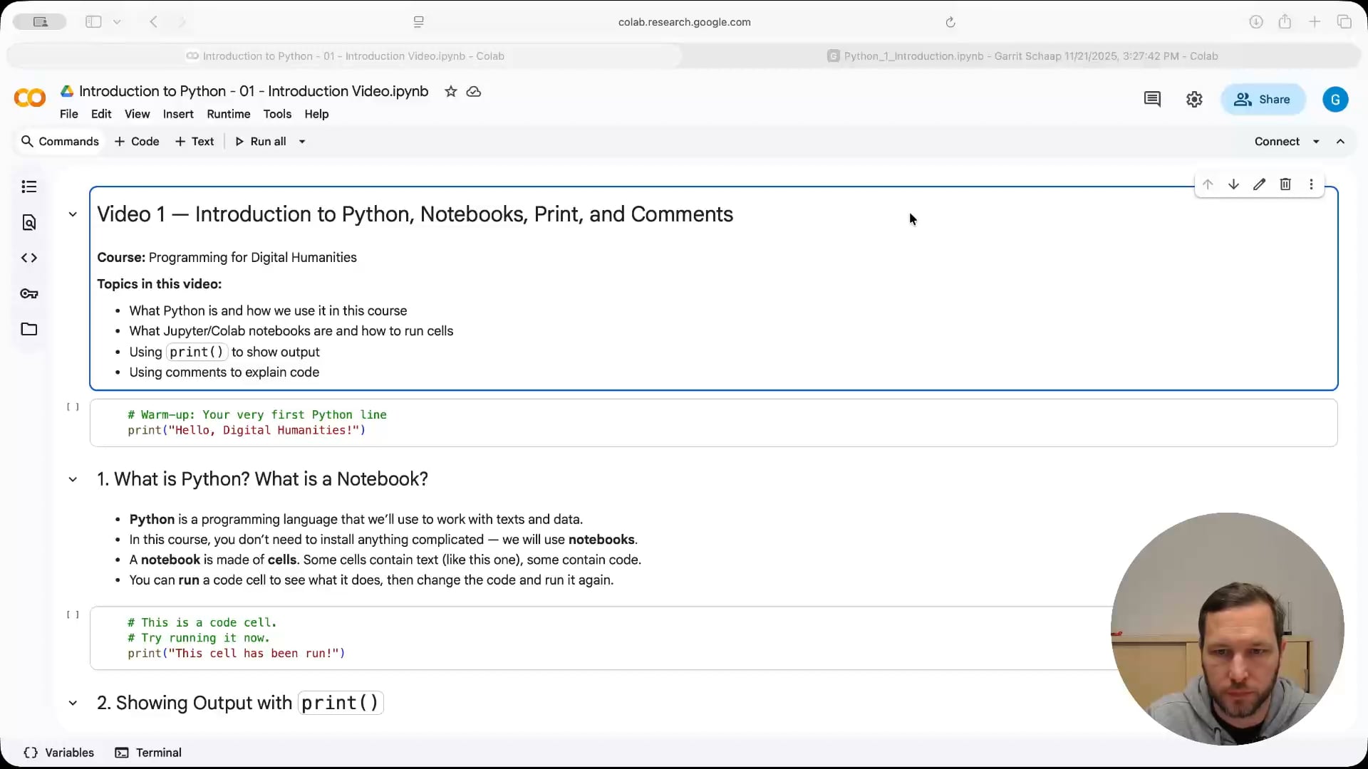1368x769 pixels.
Task: Open the Google account avatar
Action: click(x=1335, y=99)
